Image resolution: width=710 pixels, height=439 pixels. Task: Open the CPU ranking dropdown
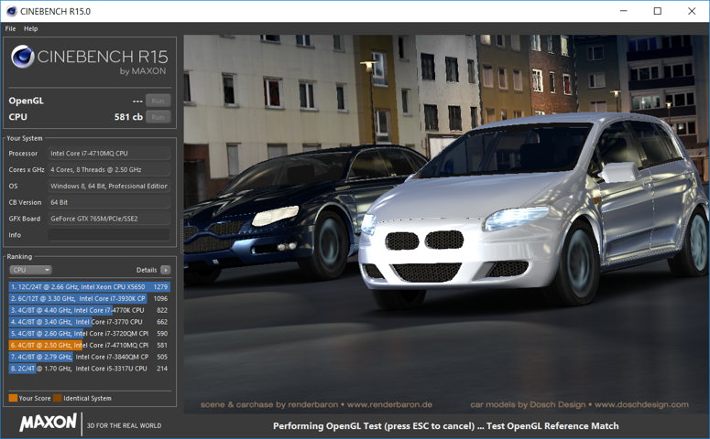click(x=30, y=270)
